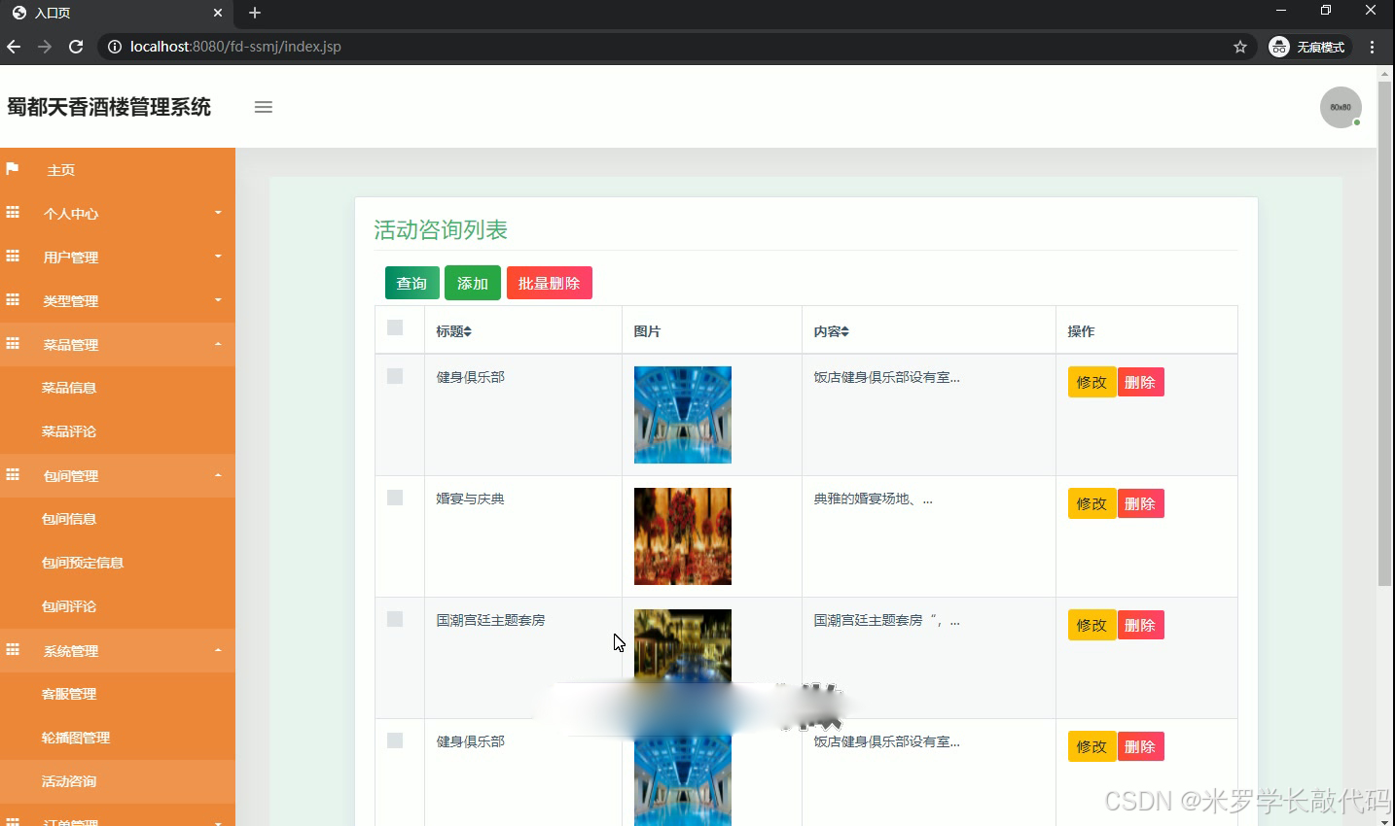This screenshot has height=826, width=1395.
Task: Click the grid icon beside 个人中心
Action: 12,213
